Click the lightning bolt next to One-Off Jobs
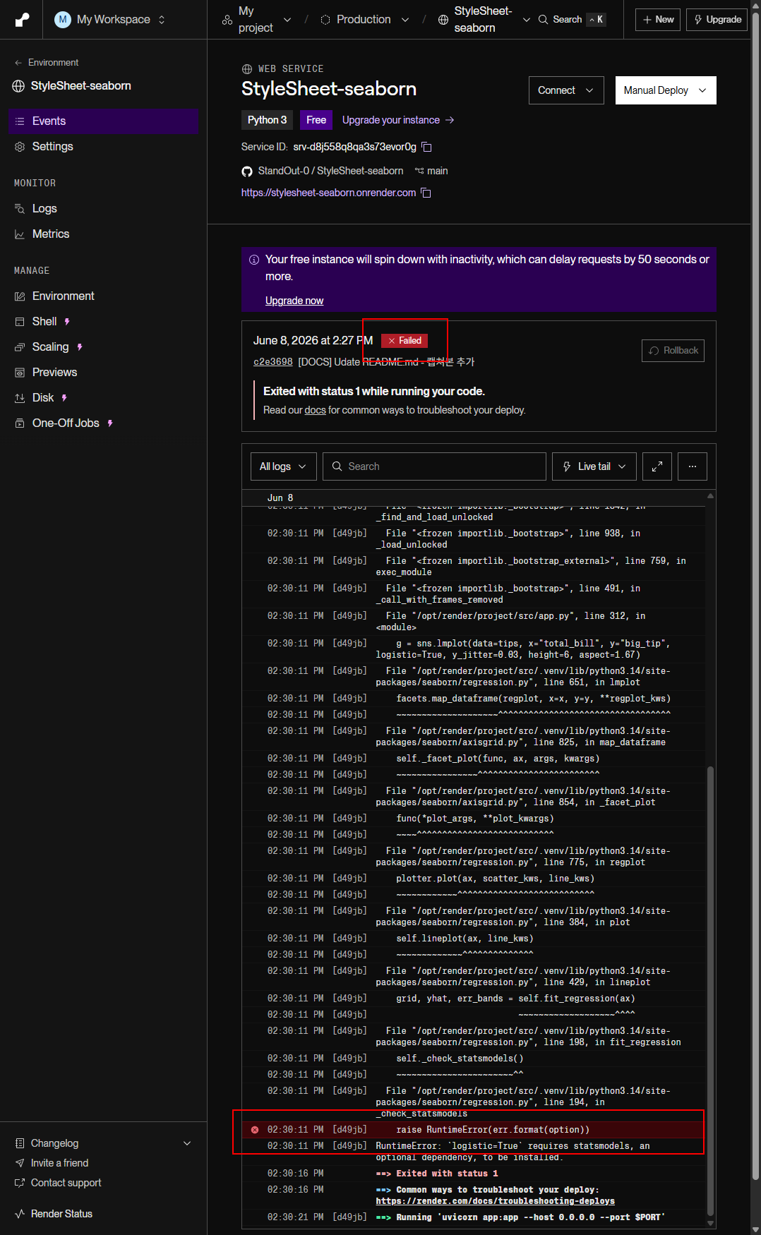The width and height of the screenshot is (761, 1235). click(110, 423)
